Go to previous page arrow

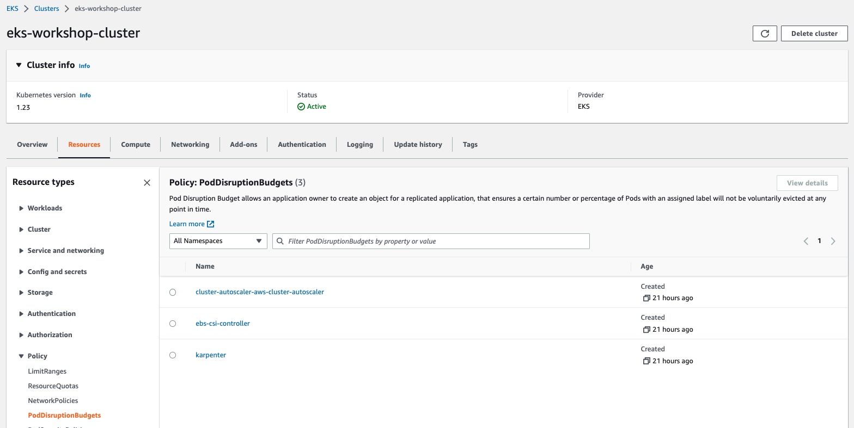click(806, 241)
